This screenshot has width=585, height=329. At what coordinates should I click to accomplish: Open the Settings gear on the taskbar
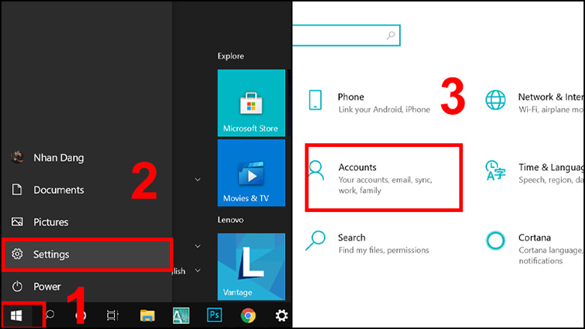pos(282,316)
